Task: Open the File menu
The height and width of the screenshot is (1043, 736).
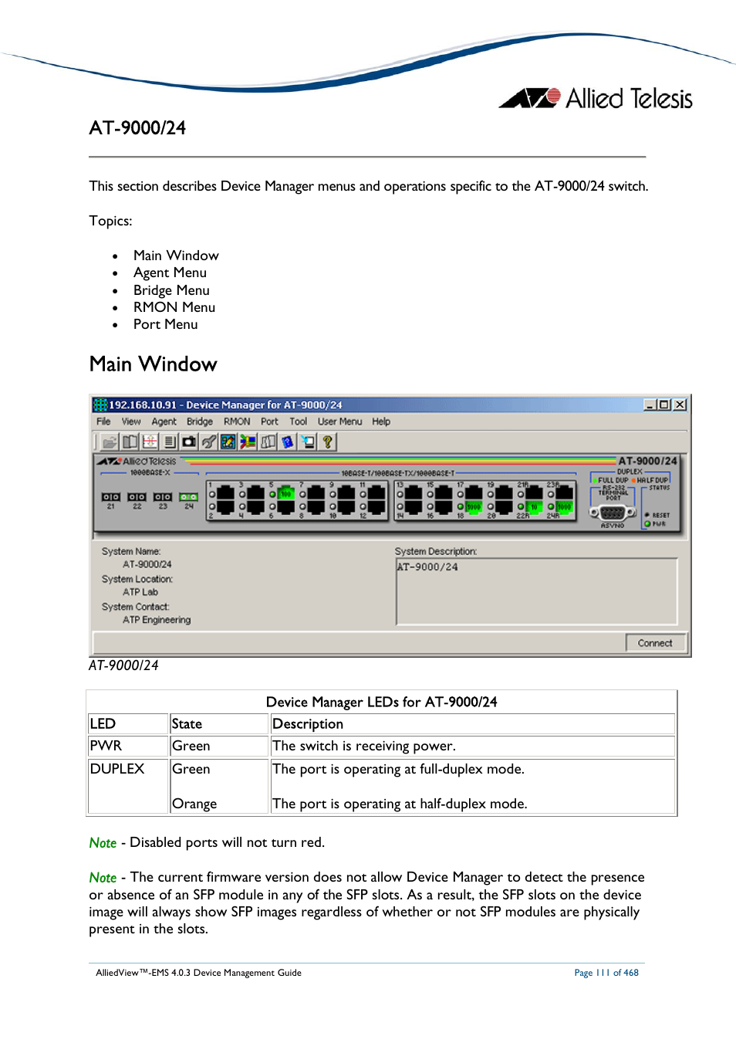Action: [103, 422]
